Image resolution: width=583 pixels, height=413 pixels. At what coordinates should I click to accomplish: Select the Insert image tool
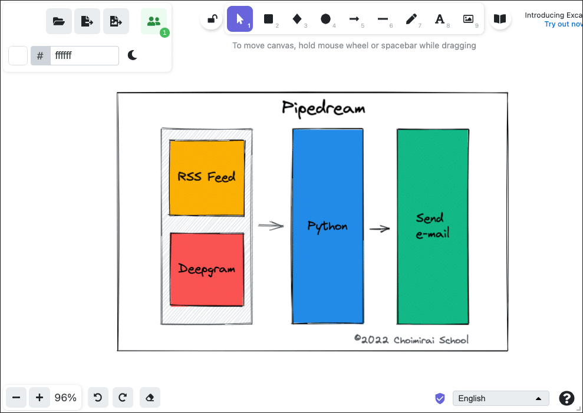469,19
